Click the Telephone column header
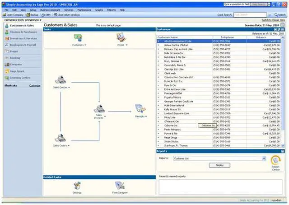 (x=229, y=37)
